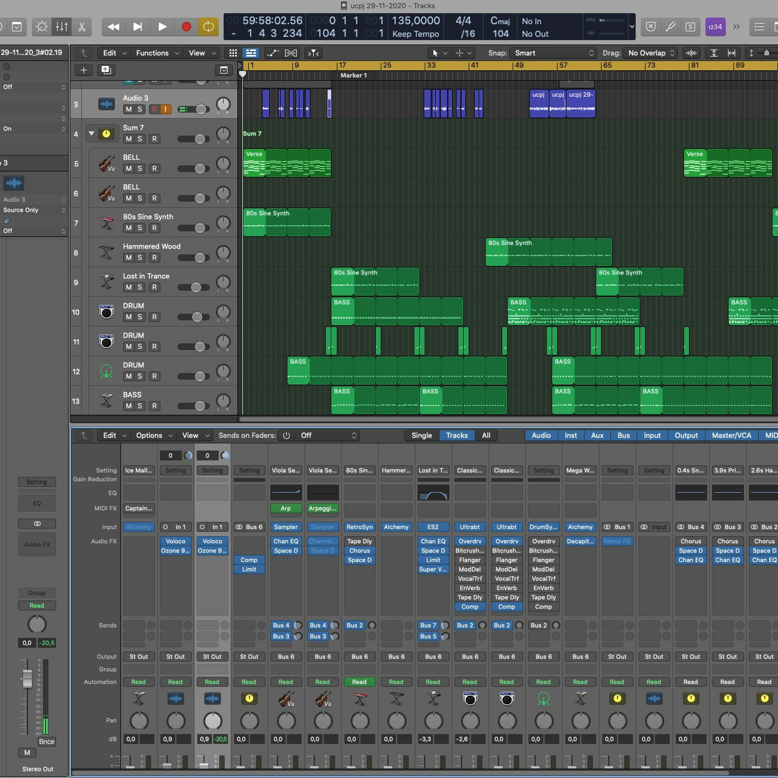Collapse the Sum 7 track stack

pyautogui.click(x=91, y=133)
